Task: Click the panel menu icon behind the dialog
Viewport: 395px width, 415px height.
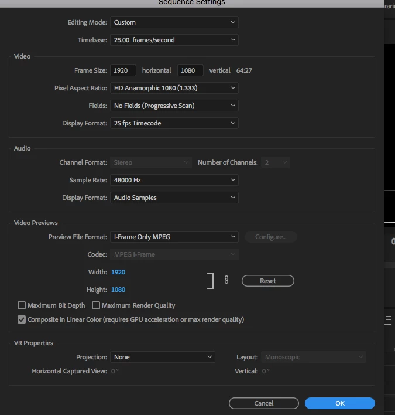Action: tap(389, 318)
